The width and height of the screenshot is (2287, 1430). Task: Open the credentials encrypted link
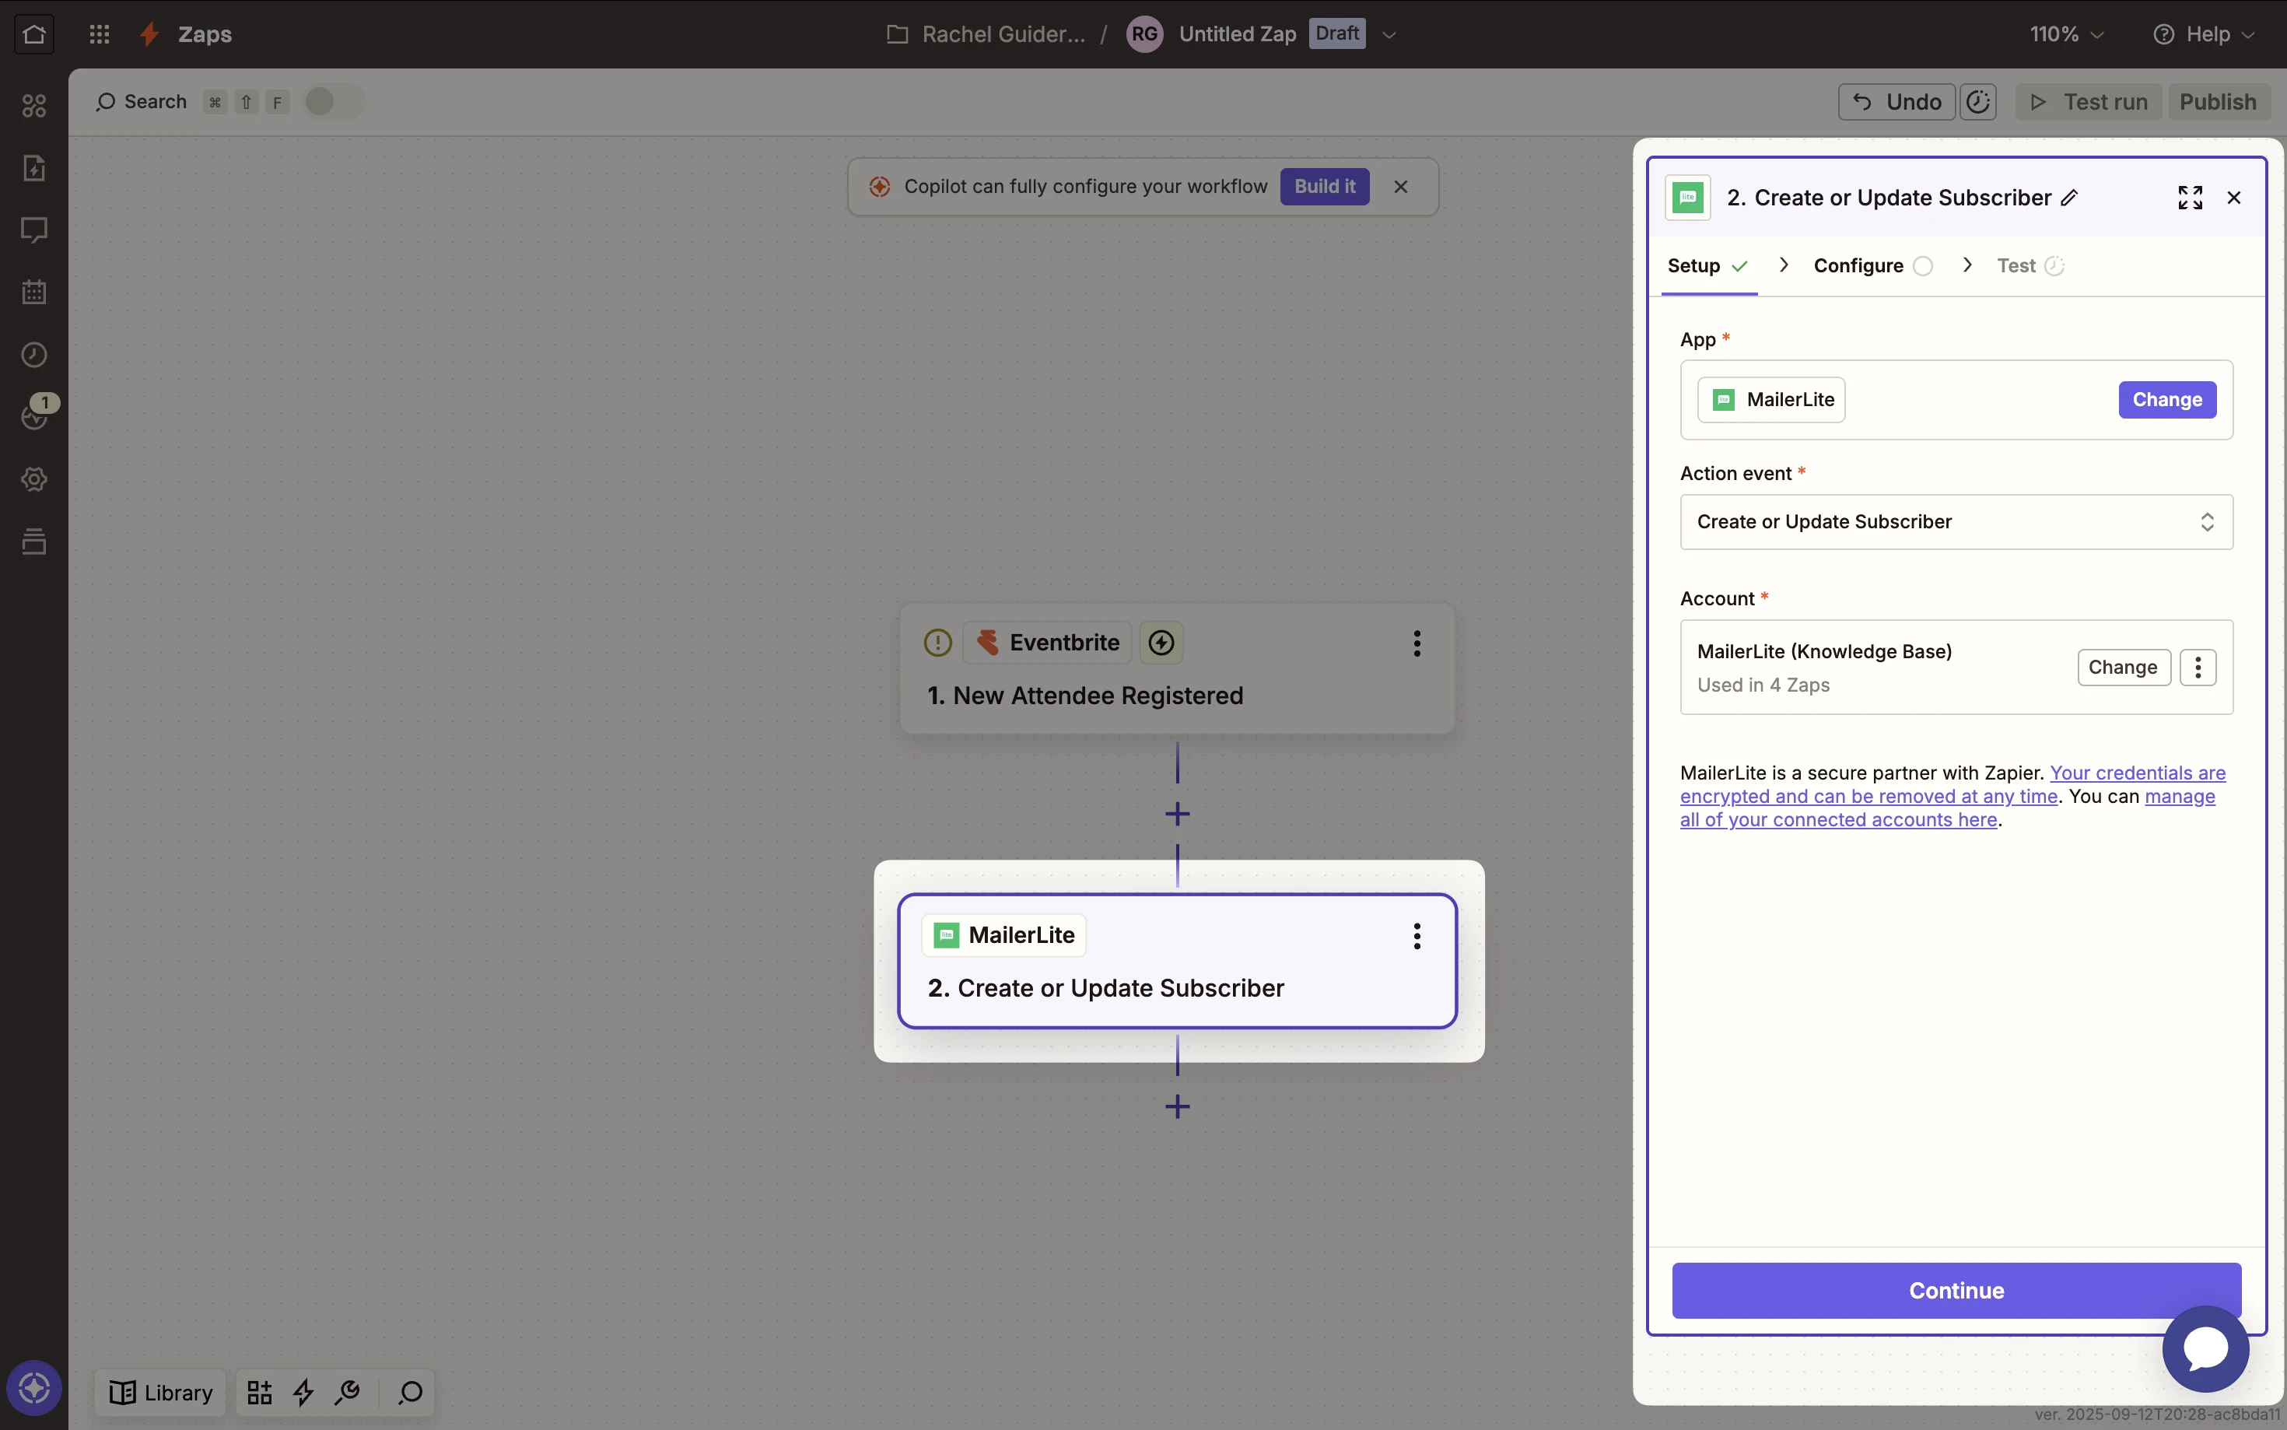pos(1953,785)
